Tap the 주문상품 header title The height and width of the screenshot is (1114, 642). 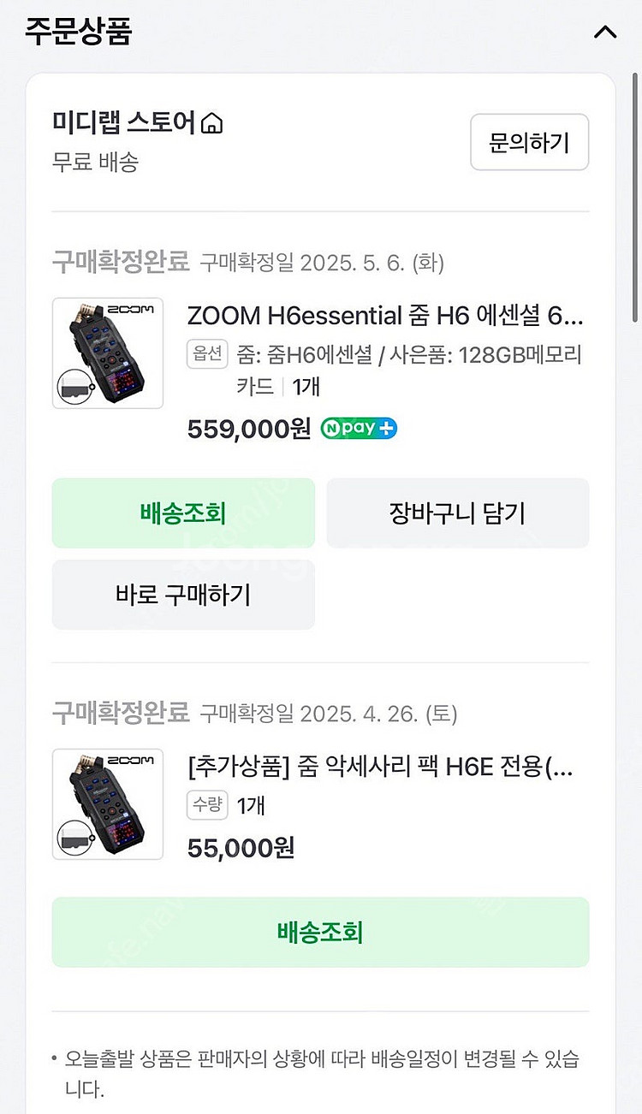pyautogui.click(x=78, y=32)
